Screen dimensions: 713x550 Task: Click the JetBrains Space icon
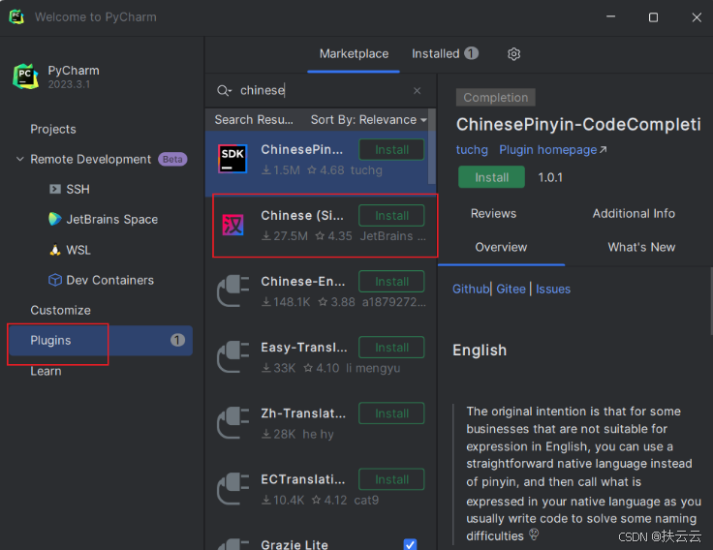(54, 219)
